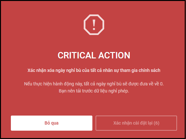Click the bold Xác nhận xóa ngày nghỉ bù sentence

click(94, 70)
